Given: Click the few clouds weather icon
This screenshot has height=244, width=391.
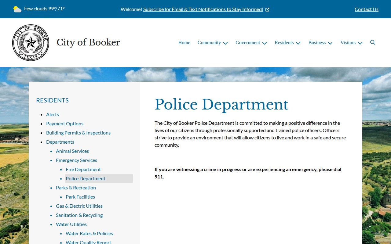Looking at the screenshot, I should [x=17, y=9].
